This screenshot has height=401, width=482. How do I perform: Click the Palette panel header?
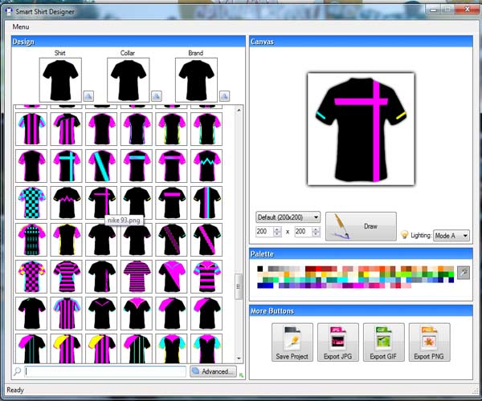coord(361,253)
